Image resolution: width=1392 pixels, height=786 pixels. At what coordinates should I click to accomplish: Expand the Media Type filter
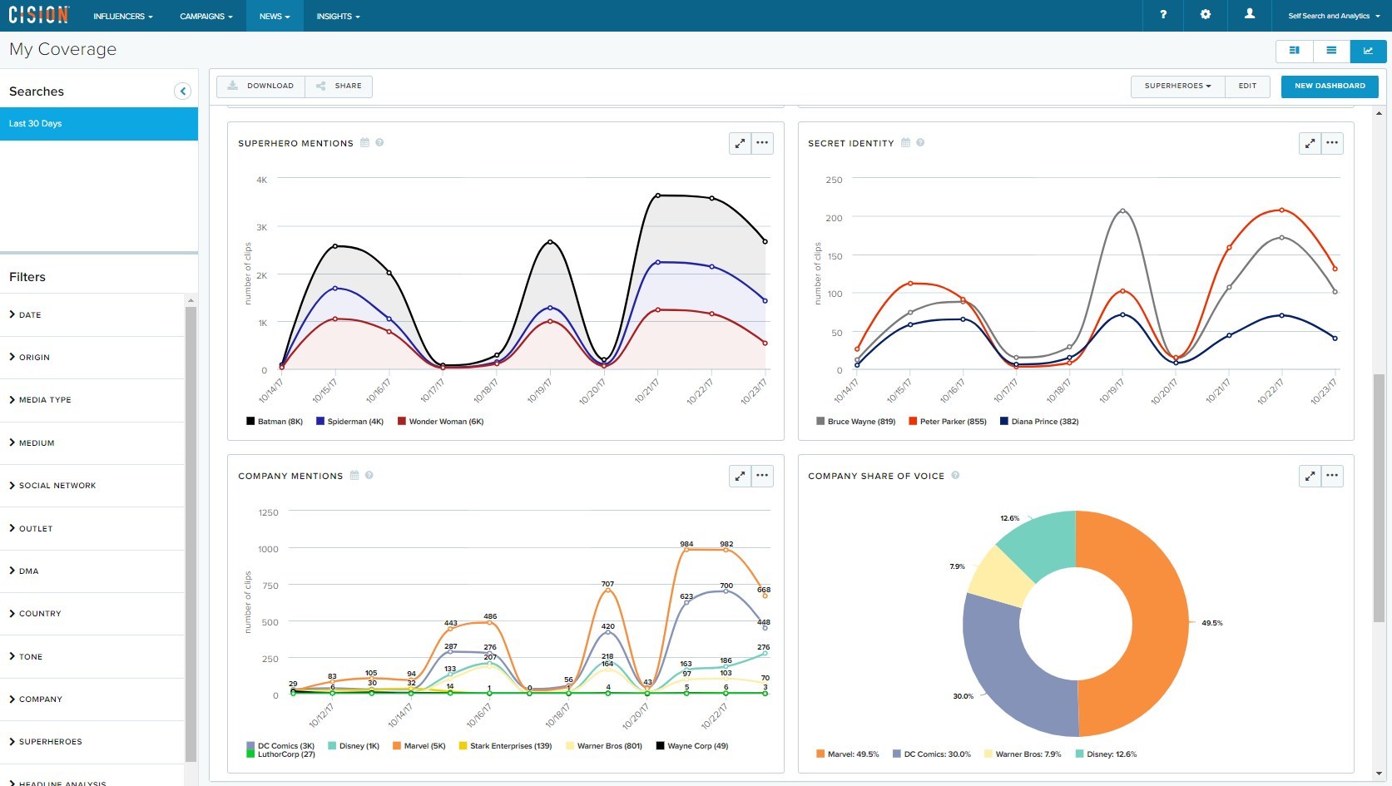pos(92,400)
